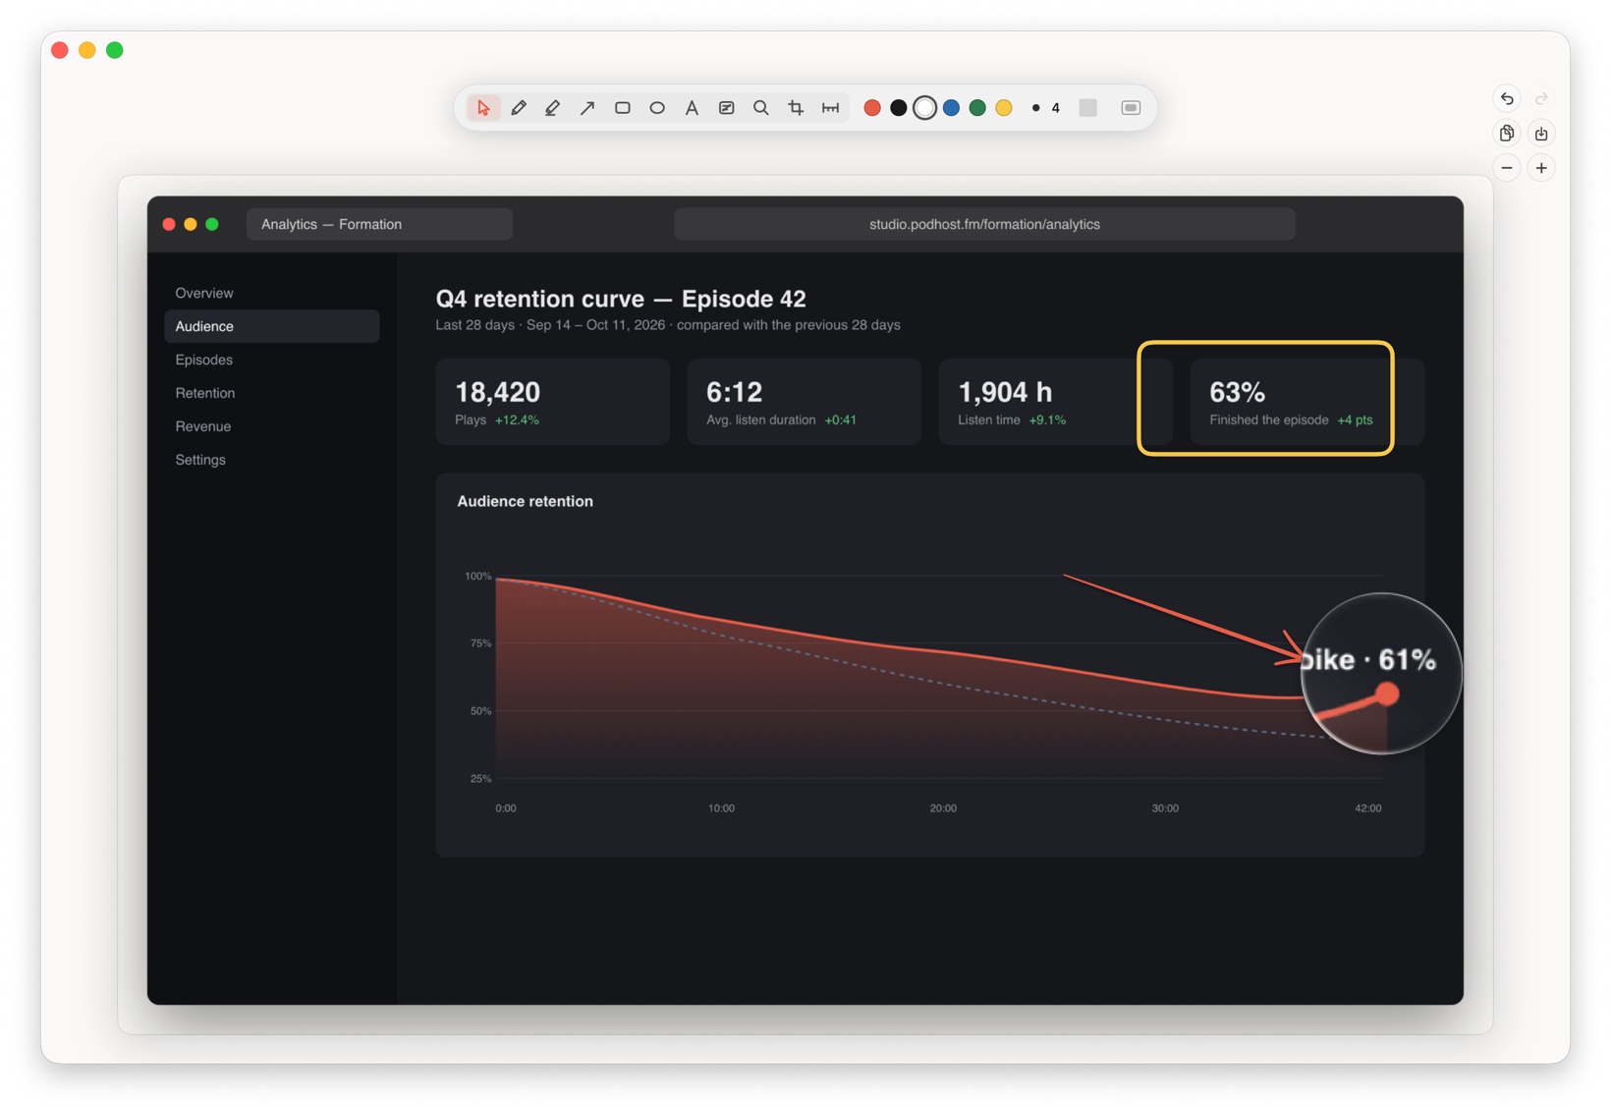Screen dimensions: 1611x1114
Task: Copy the image to clipboard
Action: (x=1507, y=134)
